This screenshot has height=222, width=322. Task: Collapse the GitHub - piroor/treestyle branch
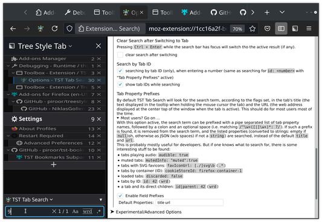pyautogui.click(x=13, y=101)
